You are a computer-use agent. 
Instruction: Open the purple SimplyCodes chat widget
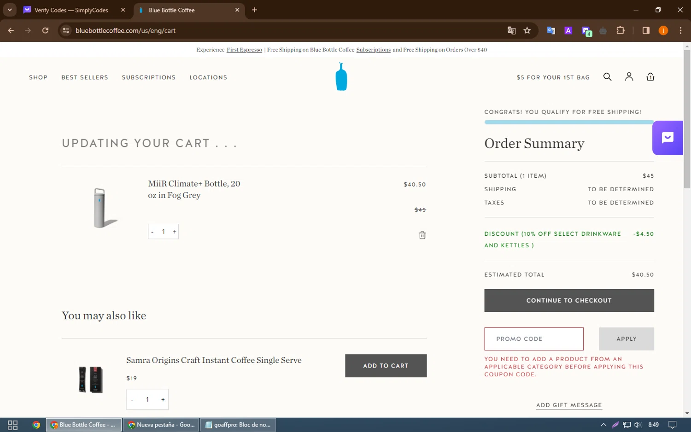668,138
